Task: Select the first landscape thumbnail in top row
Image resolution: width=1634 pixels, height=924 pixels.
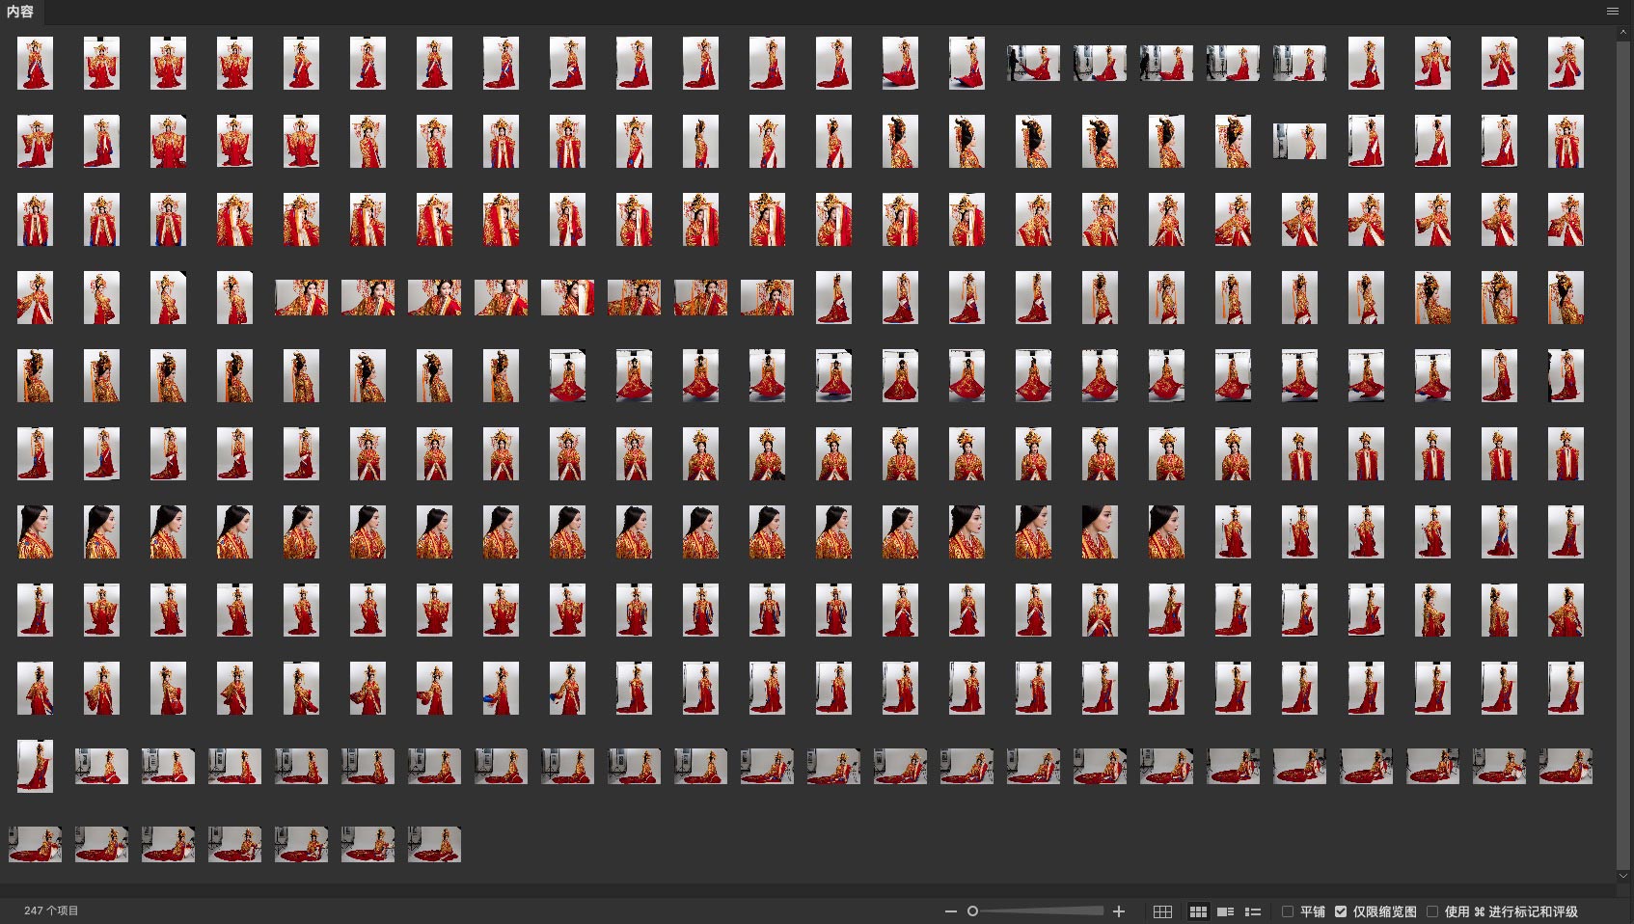Action: pos(1033,64)
